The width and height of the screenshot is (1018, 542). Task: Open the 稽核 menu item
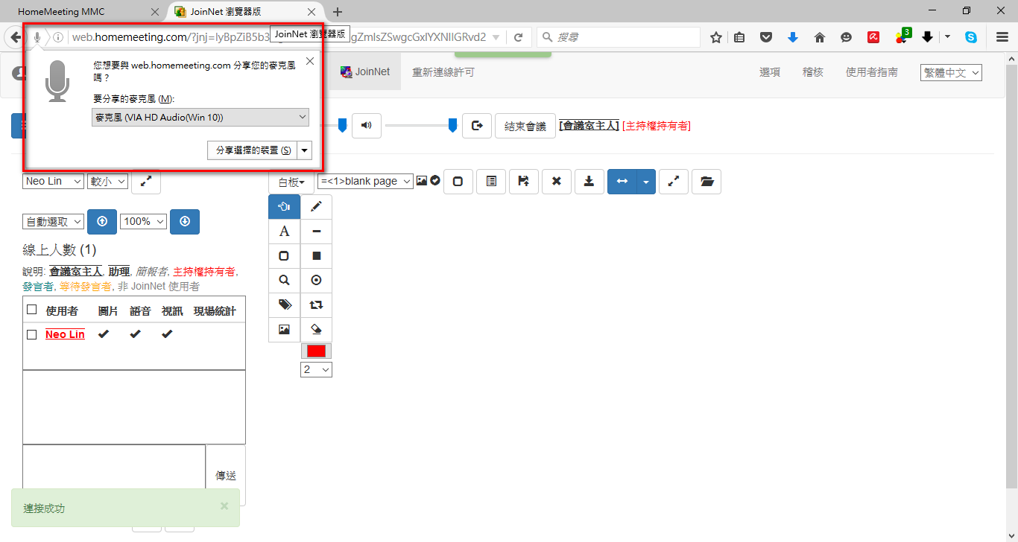click(813, 72)
